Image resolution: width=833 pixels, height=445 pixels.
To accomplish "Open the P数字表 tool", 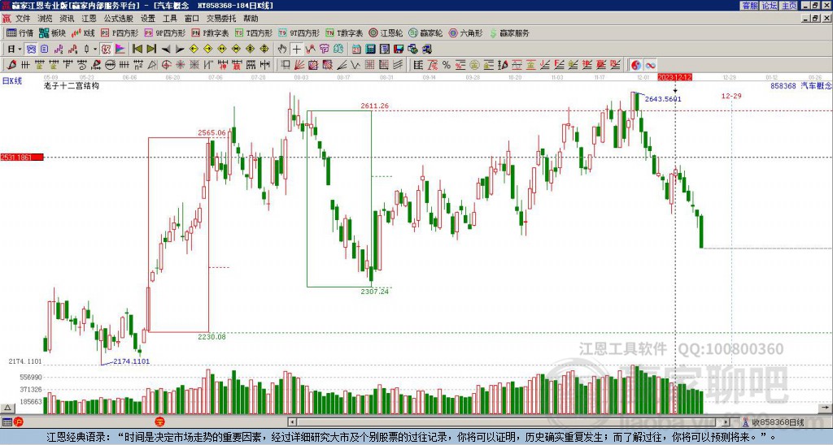I will tap(211, 32).
